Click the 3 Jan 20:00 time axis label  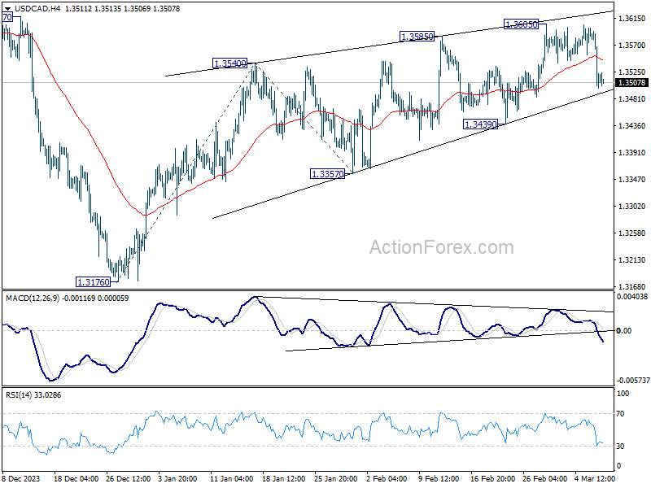tap(177, 478)
